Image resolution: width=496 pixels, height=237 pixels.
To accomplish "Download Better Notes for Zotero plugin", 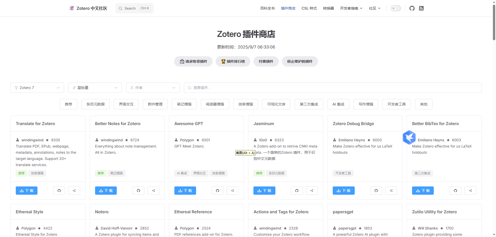I will coord(106,191).
